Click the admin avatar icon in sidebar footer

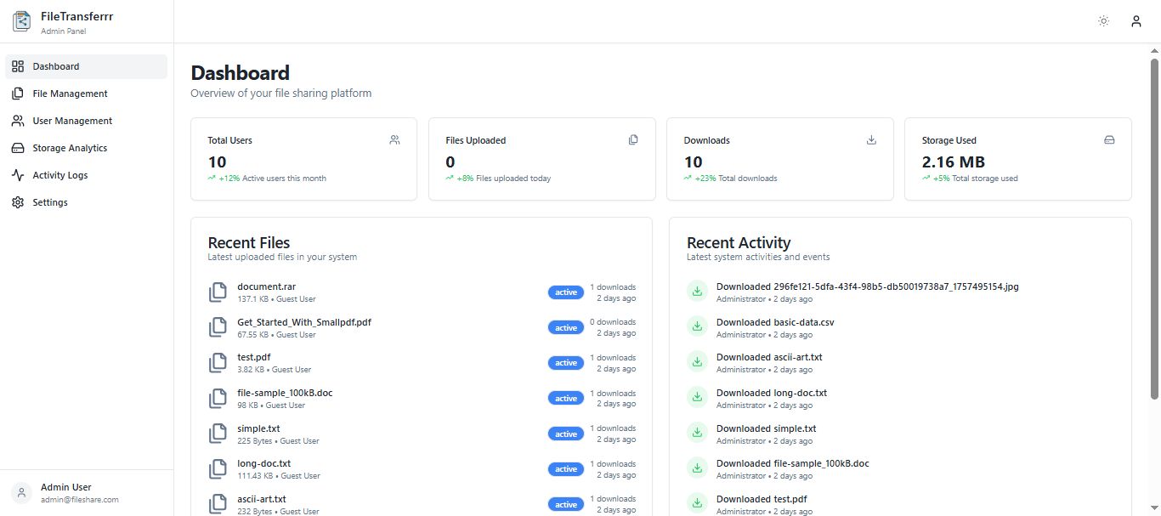pyautogui.click(x=21, y=493)
